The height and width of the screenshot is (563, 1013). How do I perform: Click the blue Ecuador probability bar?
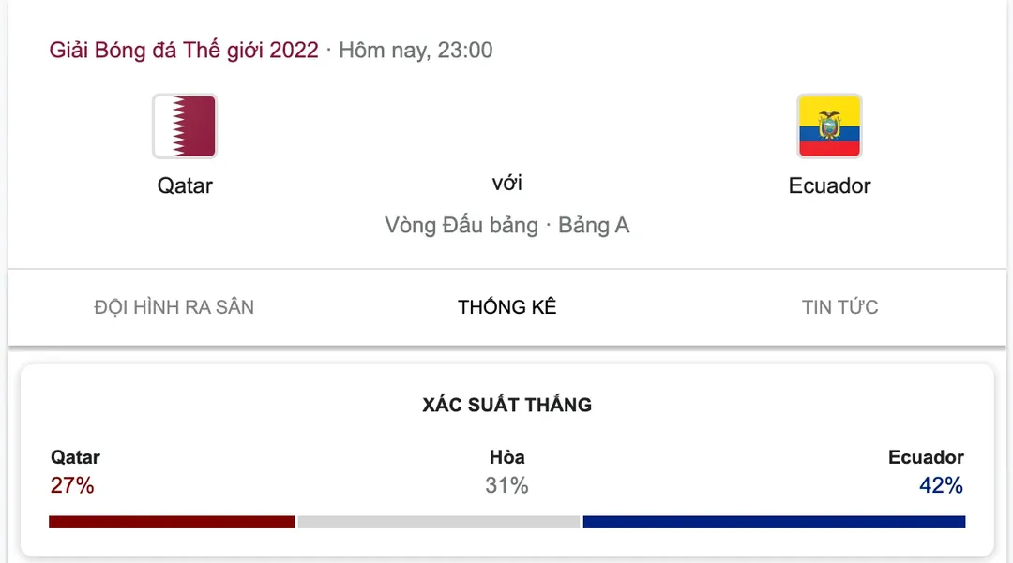coord(774,522)
